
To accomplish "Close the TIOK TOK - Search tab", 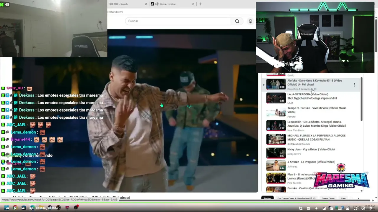I will click(146, 4).
